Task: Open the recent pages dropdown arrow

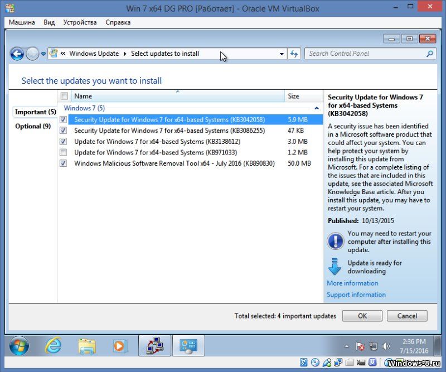Action: (43, 54)
